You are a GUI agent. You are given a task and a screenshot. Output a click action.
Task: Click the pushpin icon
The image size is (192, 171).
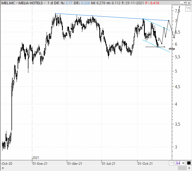point(183,163)
